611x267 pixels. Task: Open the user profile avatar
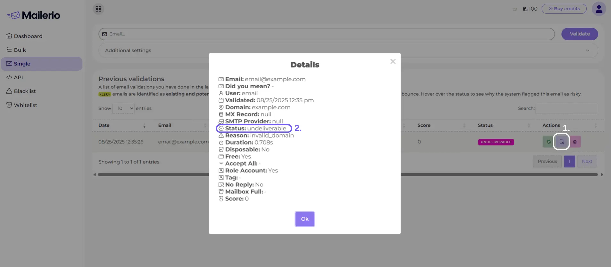click(x=599, y=9)
